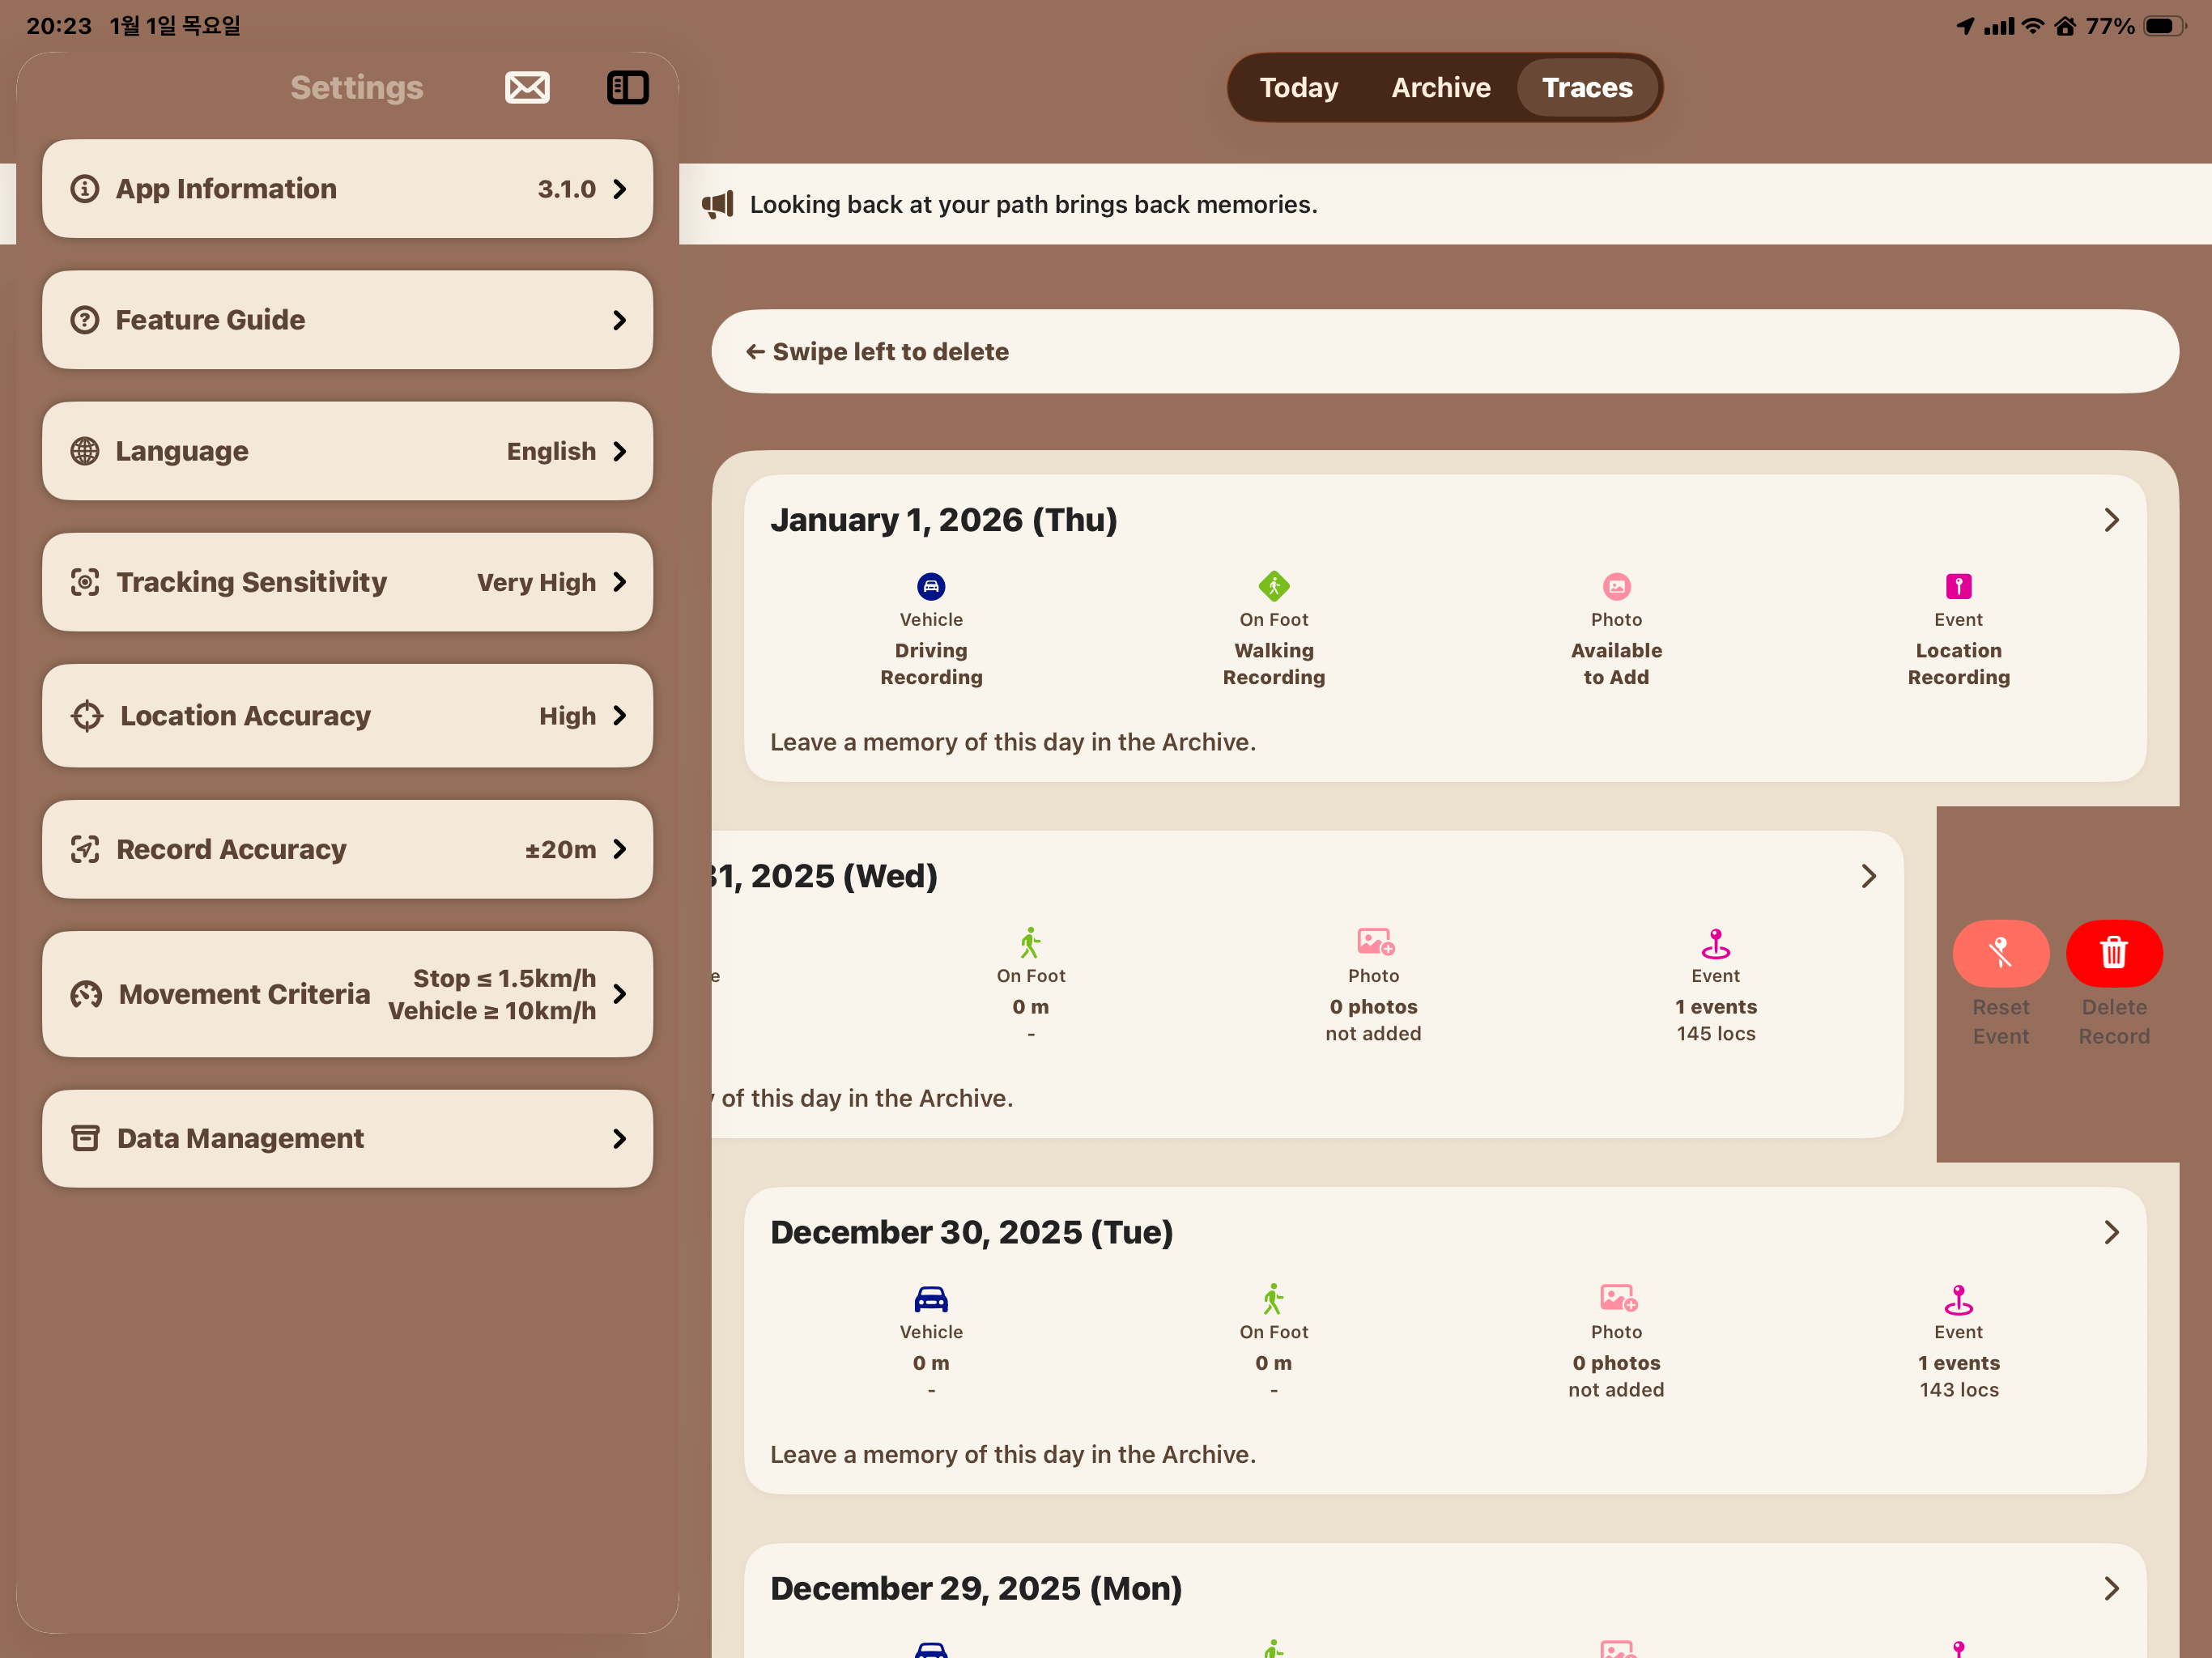The image size is (2212, 1658).
Task: Tap the Delete Record trash button
Action: coord(2113,952)
